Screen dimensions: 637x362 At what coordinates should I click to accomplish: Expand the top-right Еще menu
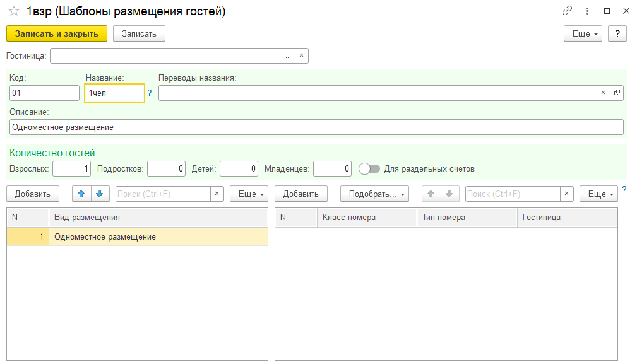click(x=583, y=33)
